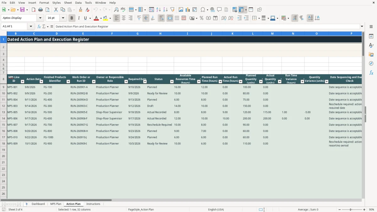This screenshot has width=377, height=212.
Task: Insert a chart from the toolbar
Action: pyautogui.click(x=188, y=10)
